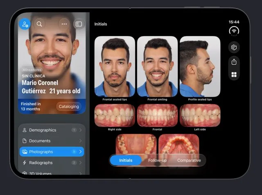Click the Demographics person icon
Image resolution: width=262 pixels, height=195 pixels.
(x=25, y=130)
